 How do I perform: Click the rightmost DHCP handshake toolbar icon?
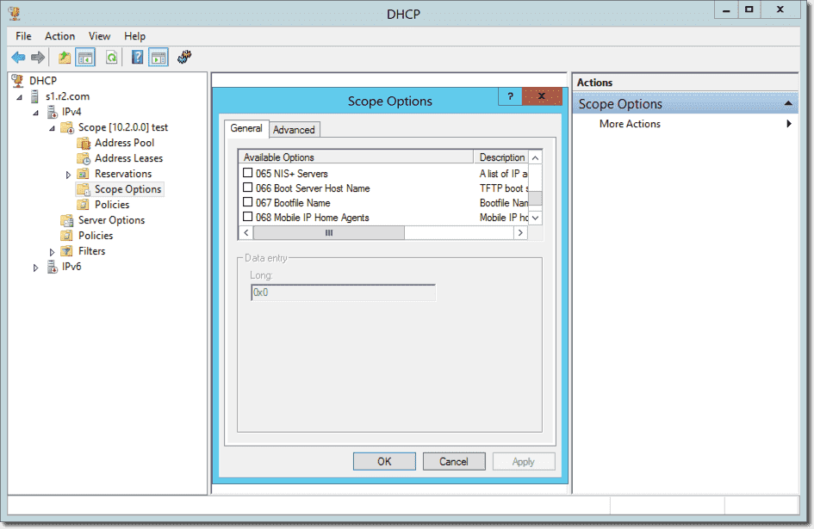(x=183, y=57)
